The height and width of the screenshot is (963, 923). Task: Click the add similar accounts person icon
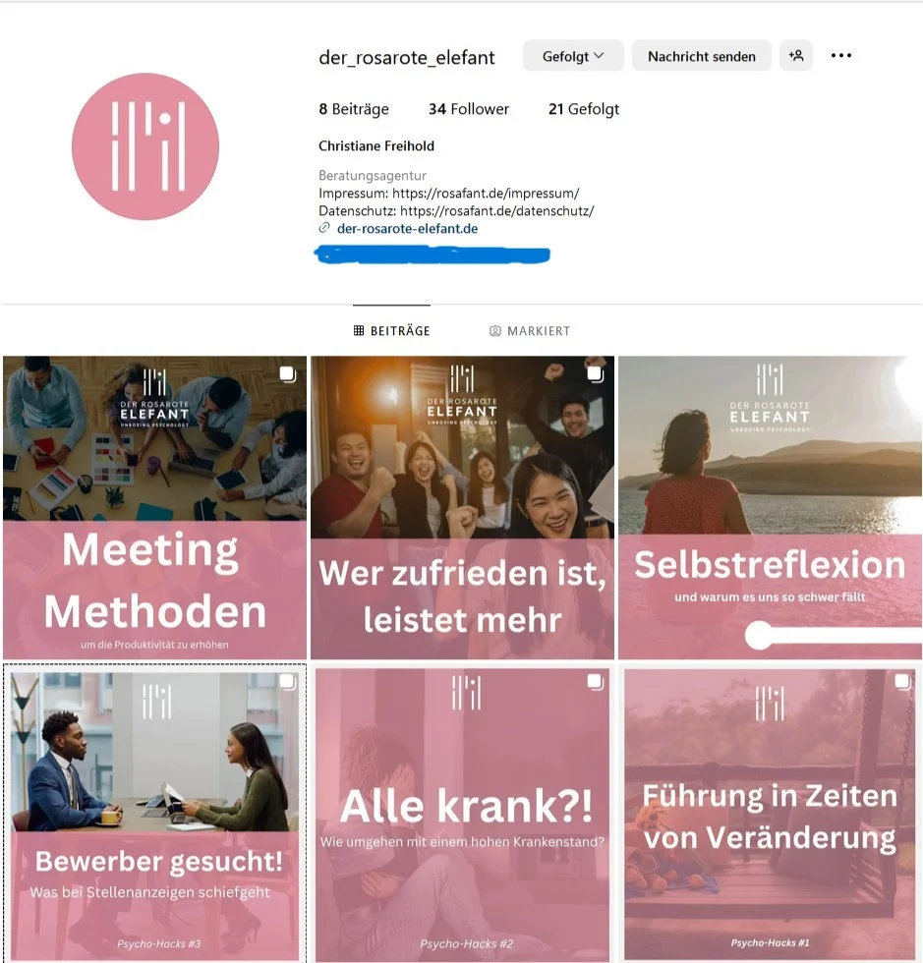click(x=796, y=56)
